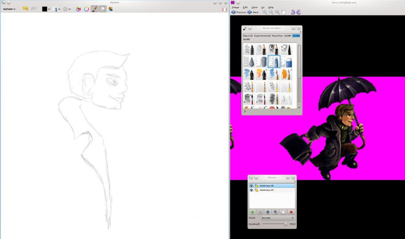Add a new layer with green plus
Viewport: 405px width, 239px height.
pos(252,212)
